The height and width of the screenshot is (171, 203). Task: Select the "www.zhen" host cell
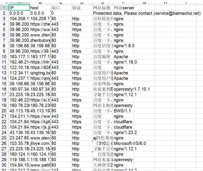[x=40, y=35]
